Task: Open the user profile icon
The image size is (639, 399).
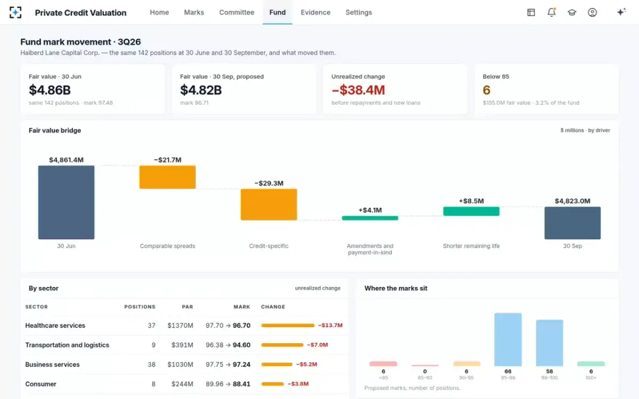Action: (592, 12)
